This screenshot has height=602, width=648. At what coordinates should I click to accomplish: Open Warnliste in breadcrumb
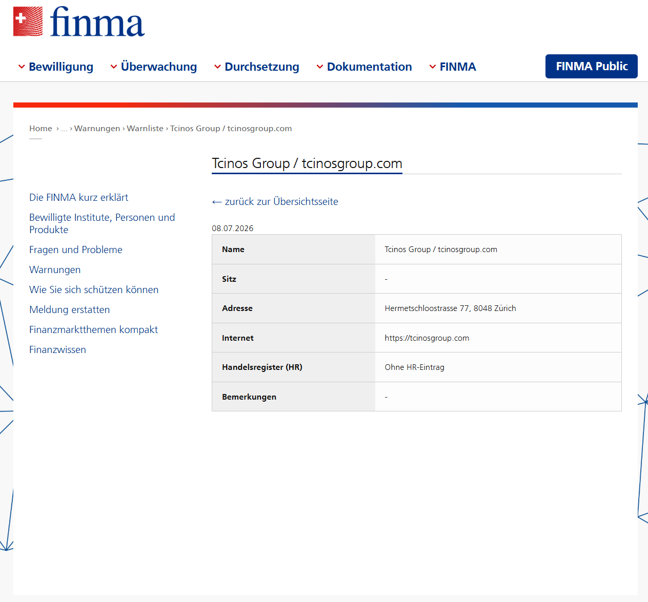(x=145, y=129)
